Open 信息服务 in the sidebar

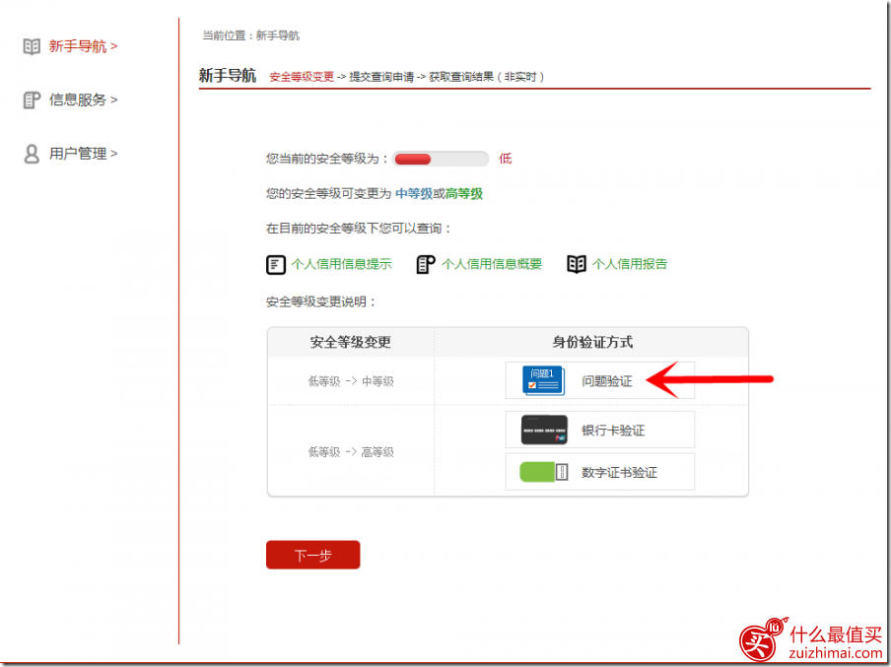pyautogui.click(x=83, y=100)
